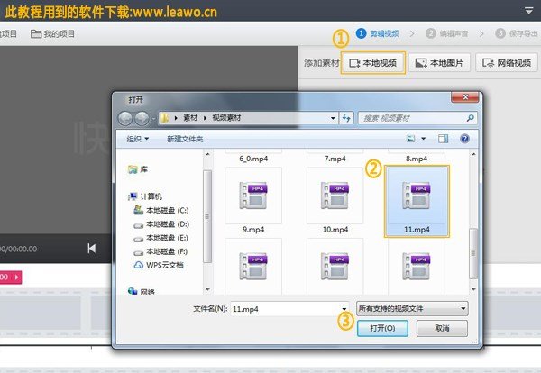Click the back navigation arrow in dialog

coord(126,118)
